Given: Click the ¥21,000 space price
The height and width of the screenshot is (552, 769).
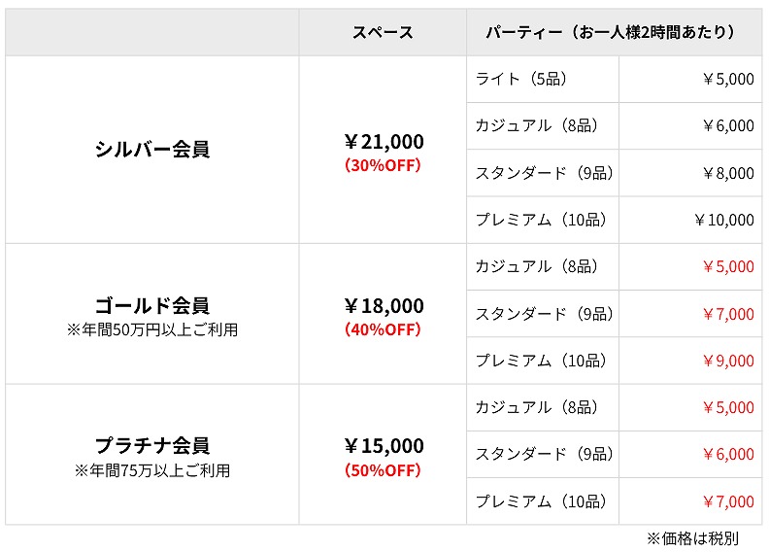Looking at the screenshot, I should (384, 142).
